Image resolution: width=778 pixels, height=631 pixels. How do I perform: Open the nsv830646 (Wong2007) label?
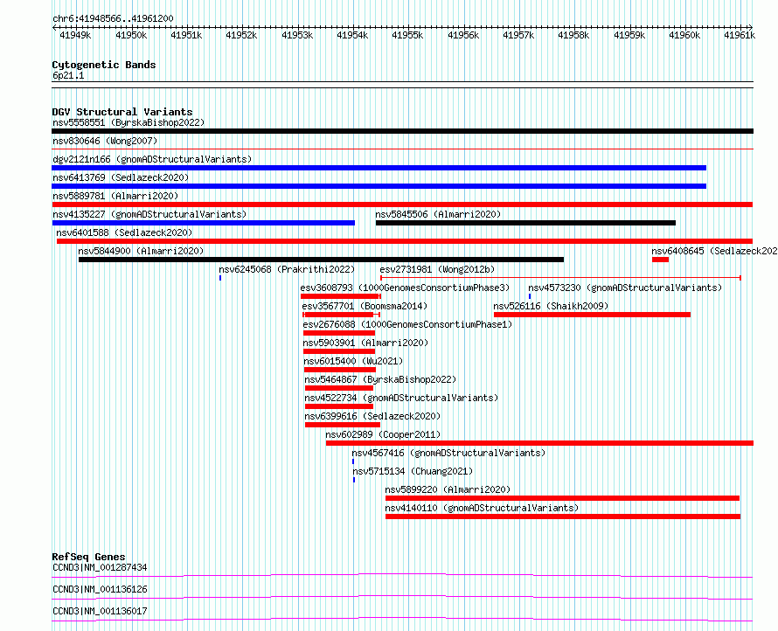105,141
